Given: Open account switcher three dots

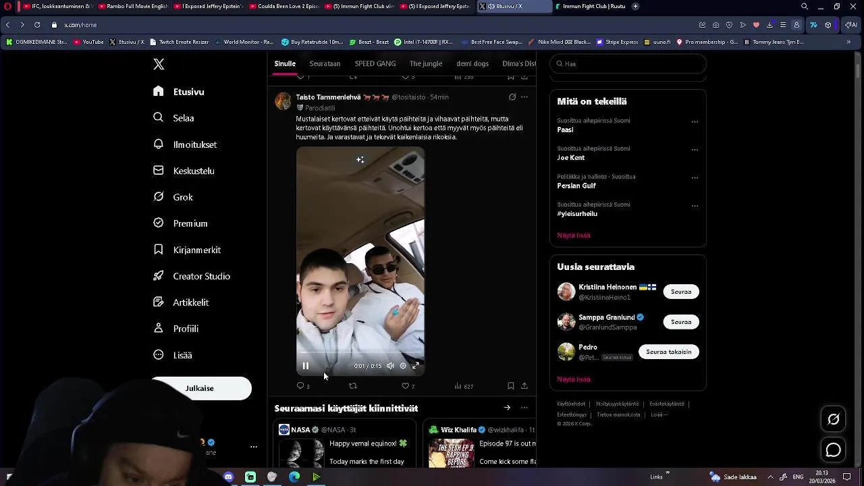Looking at the screenshot, I should tap(254, 447).
